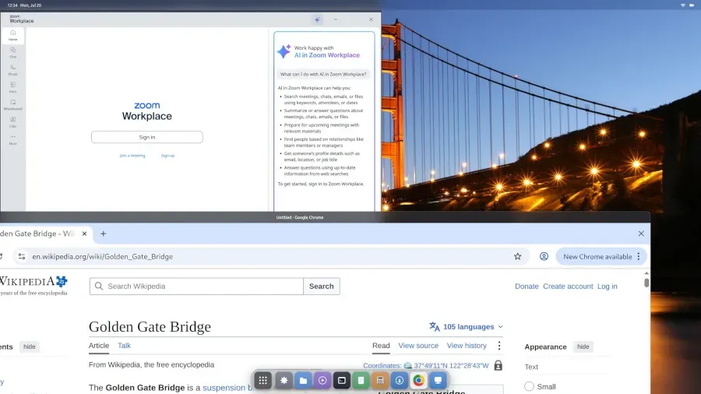The height and width of the screenshot is (394, 701).
Task: Hide the Appearance panel
Action: click(583, 347)
